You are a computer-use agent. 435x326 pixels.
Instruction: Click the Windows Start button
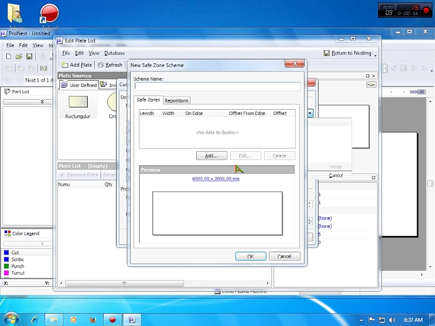coord(11,319)
